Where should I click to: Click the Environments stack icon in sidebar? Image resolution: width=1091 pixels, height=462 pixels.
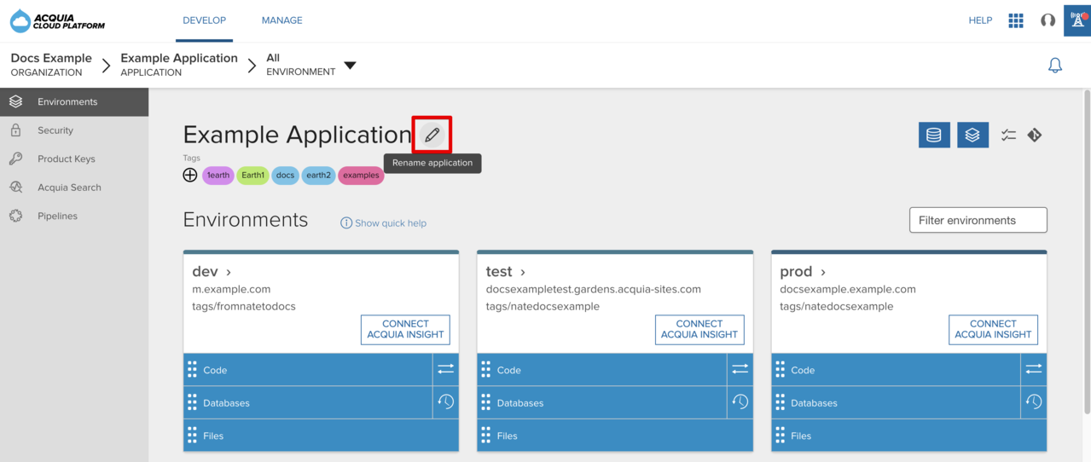[15, 101]
